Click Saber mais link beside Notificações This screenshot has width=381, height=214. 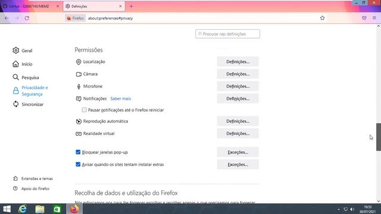tap(120, 99)
